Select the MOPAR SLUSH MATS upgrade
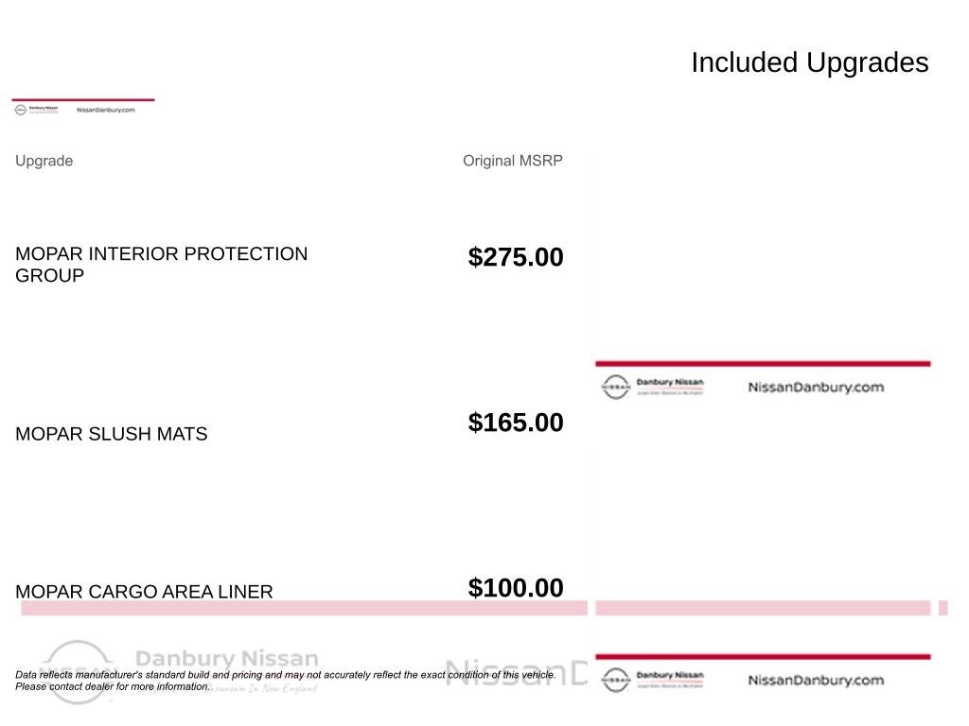Viewport: 969px width, 726px height. tap(112, 434)
